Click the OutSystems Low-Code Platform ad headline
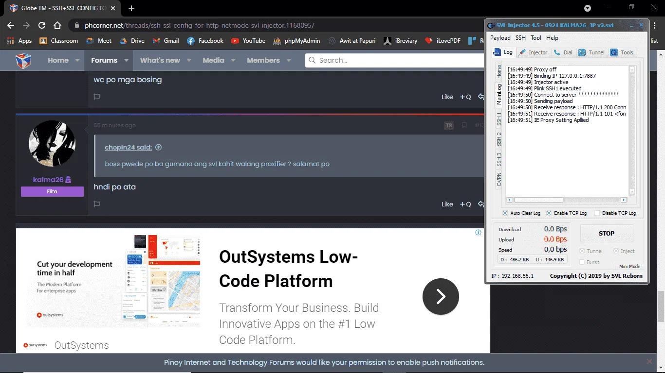 (288, 269)
